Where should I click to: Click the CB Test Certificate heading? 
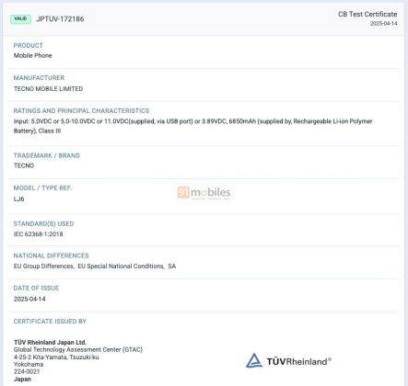click(367, 14)
